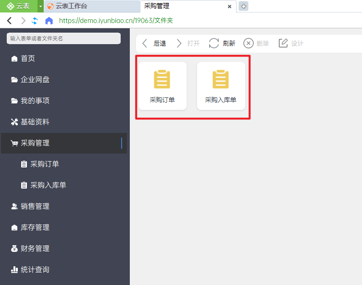
Task: Click the 设计 toolbar button
Action: point(291,43)
